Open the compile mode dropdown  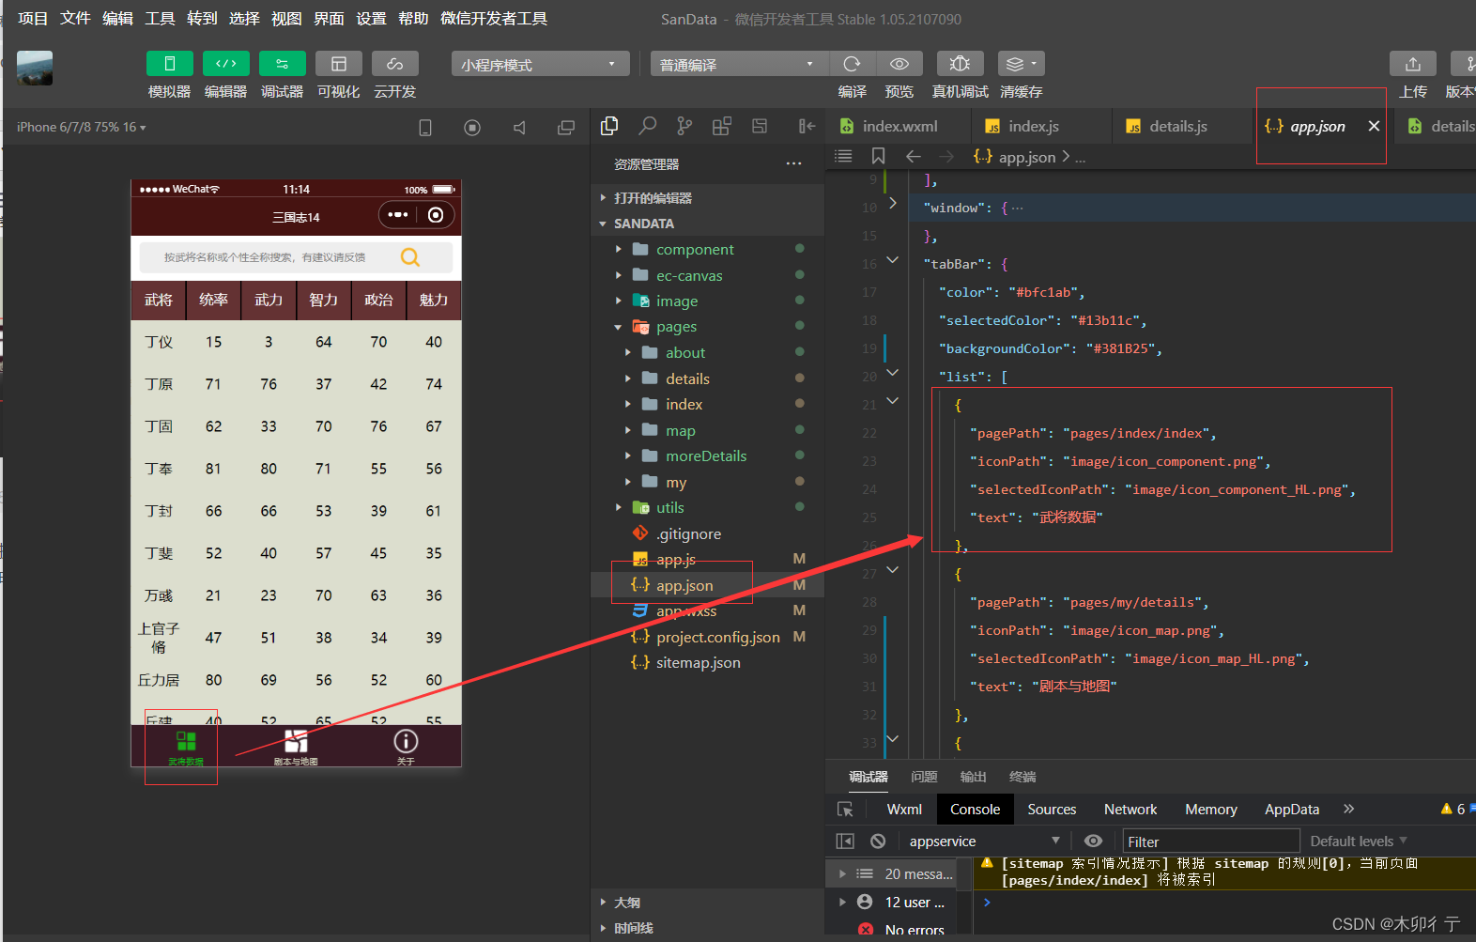coord(739,64)
